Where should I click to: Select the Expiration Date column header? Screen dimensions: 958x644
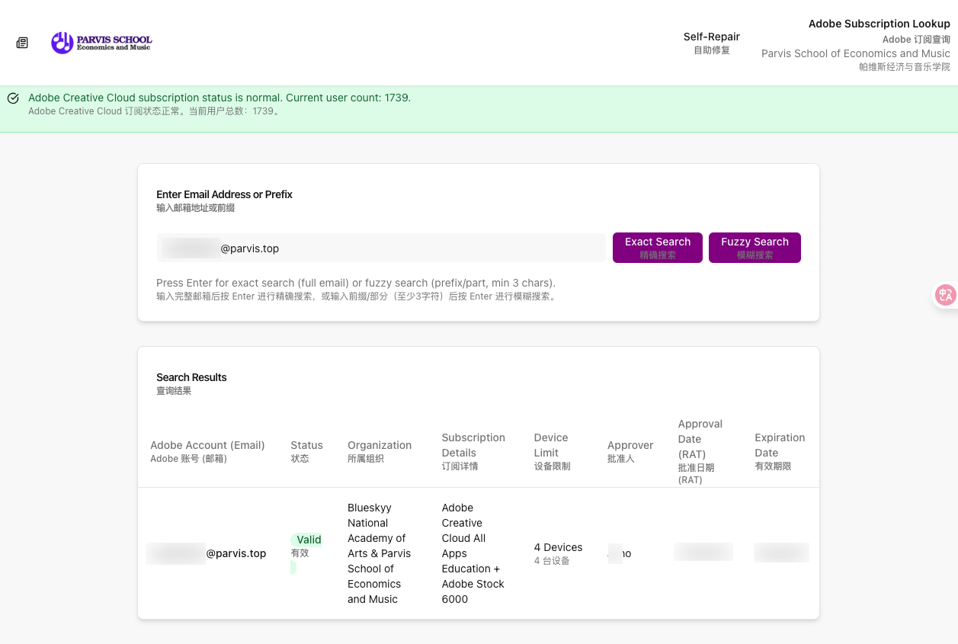click(780, 451)
